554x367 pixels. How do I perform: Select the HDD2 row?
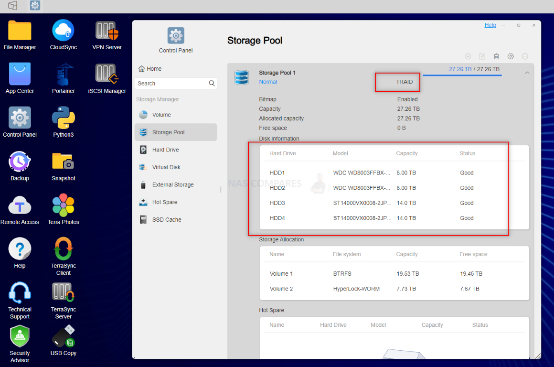pyautogui.click(x=394, y=188)
